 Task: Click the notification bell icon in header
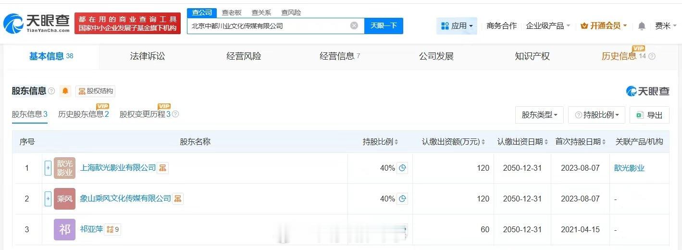(x=642, y=26)
